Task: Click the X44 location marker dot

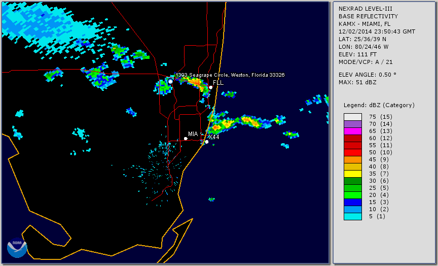Action: point(207,142)
